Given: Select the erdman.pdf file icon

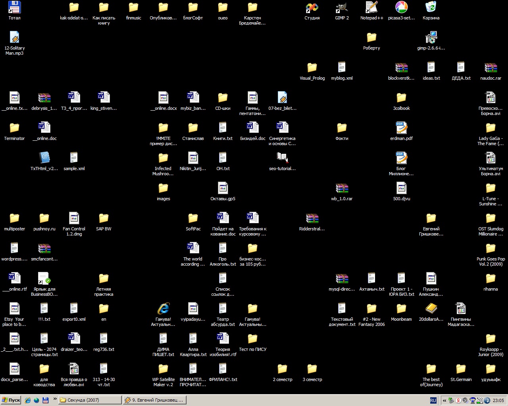Looking at the screenshot, I should pyautogui.click(x=401, y=128).
